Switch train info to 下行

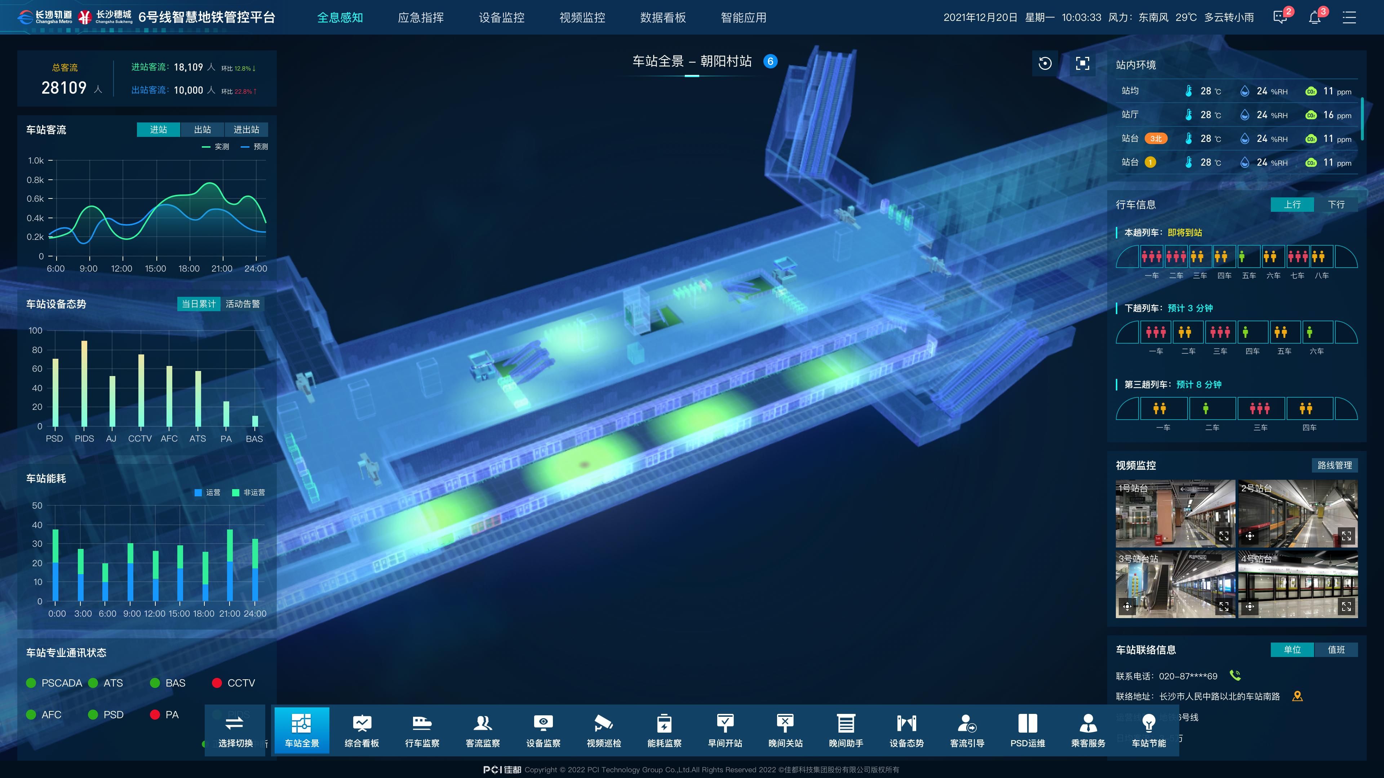click(x=1336, y=205)
